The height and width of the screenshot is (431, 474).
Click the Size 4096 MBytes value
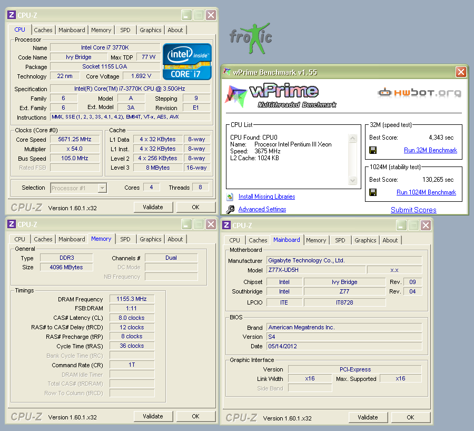tap(66, 267)
